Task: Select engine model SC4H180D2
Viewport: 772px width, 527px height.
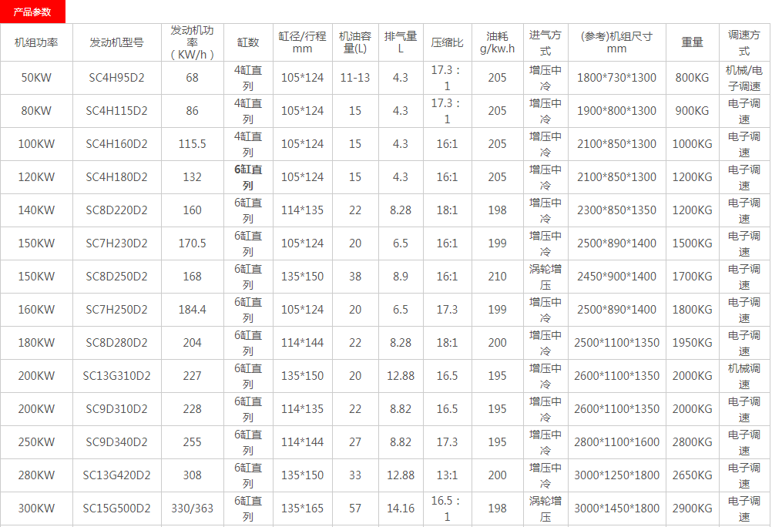Action: (116, 176)
